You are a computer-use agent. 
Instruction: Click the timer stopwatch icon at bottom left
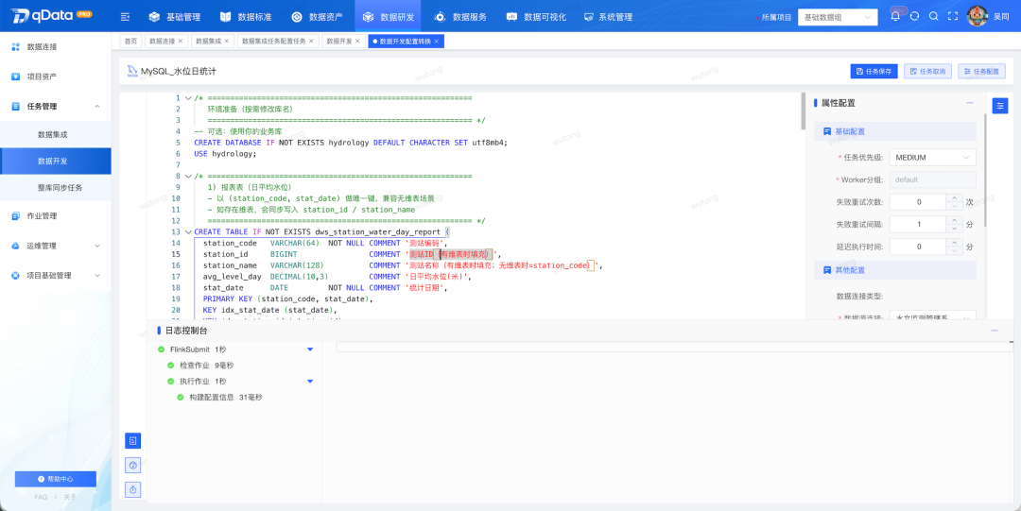(133, 489)
